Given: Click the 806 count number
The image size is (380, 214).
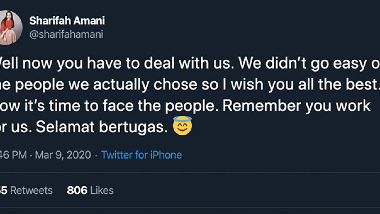Looking at the screenshot, I should point(77,191).
